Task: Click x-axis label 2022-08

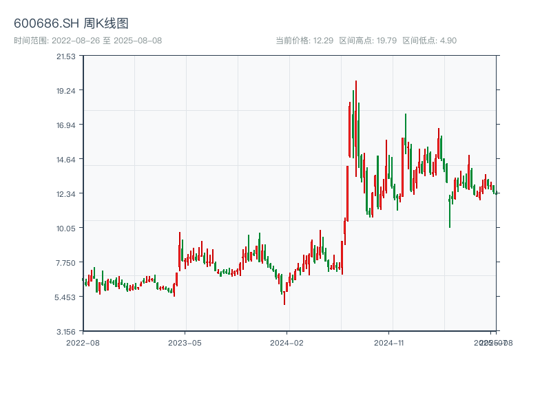Action: coord(83,343)
